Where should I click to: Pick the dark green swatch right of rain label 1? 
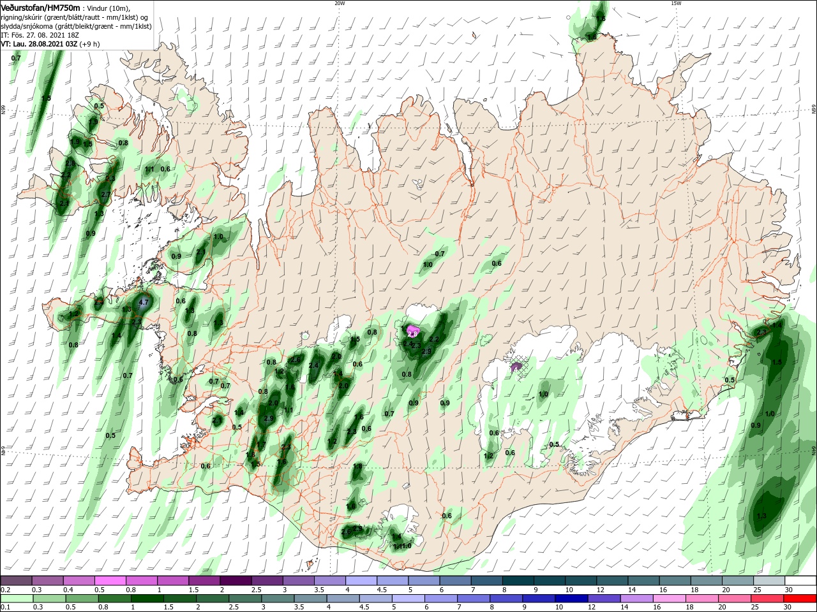coord(147,599)
